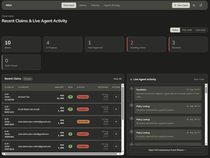Click Live Agent Activity scrollbar up arrow
The height and width of the screenshot is (158, 210).
point(206,85)
